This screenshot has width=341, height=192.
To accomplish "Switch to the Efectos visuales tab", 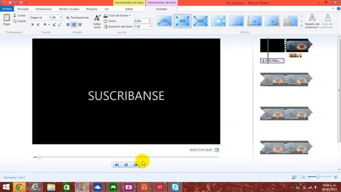I will tap(69, 9).
